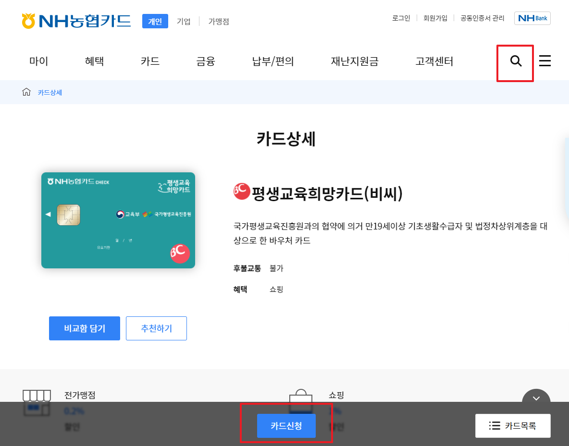
Task: Click the 전가맹점 storefront icon
Action: click(37, 402)
